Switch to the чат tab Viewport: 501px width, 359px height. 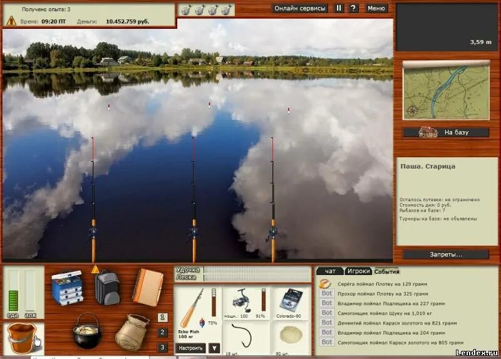click(x=330, y=271)
